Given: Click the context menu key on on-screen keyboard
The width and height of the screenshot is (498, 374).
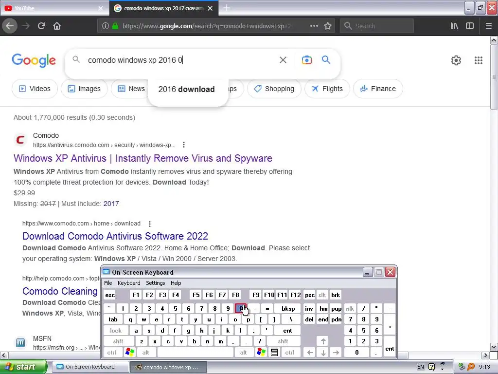Looking at the screenshot, I should point(274,352).
